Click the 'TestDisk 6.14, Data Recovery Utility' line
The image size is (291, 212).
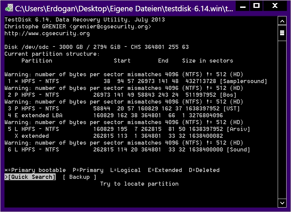[85, 20]
